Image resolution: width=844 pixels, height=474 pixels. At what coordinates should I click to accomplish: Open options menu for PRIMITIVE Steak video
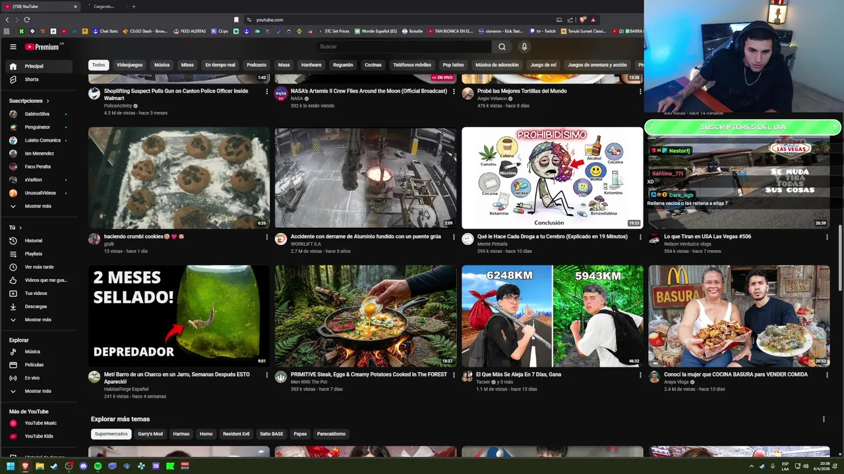point(454,375)
